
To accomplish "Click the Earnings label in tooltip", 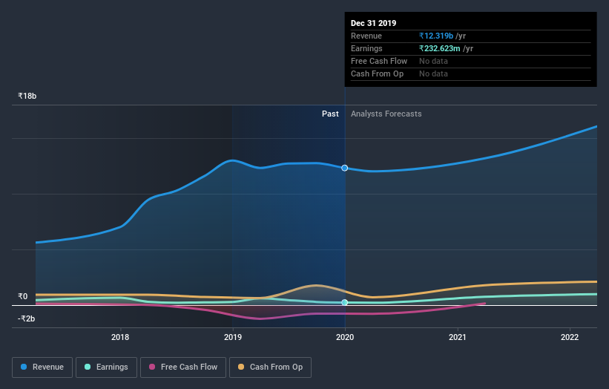I will pyautogui.click(x=366, y=48).
